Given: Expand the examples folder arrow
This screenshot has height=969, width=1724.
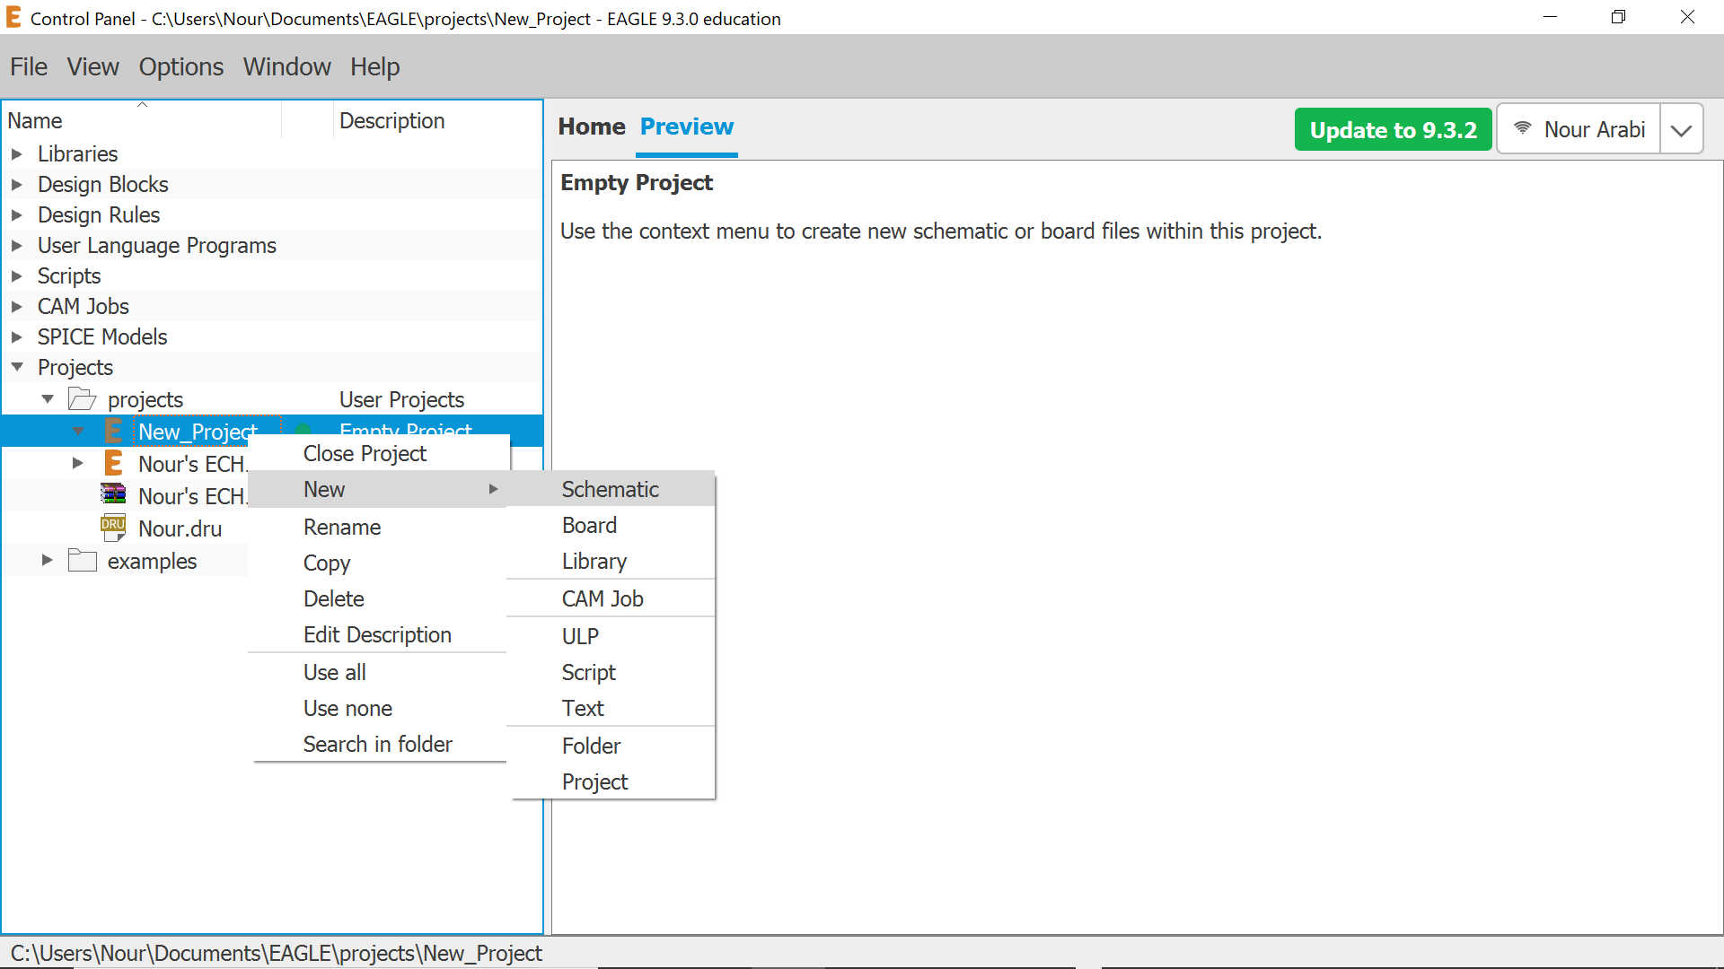Looking at the screenshot, I should pyautogui.click(x=48, y=561).
